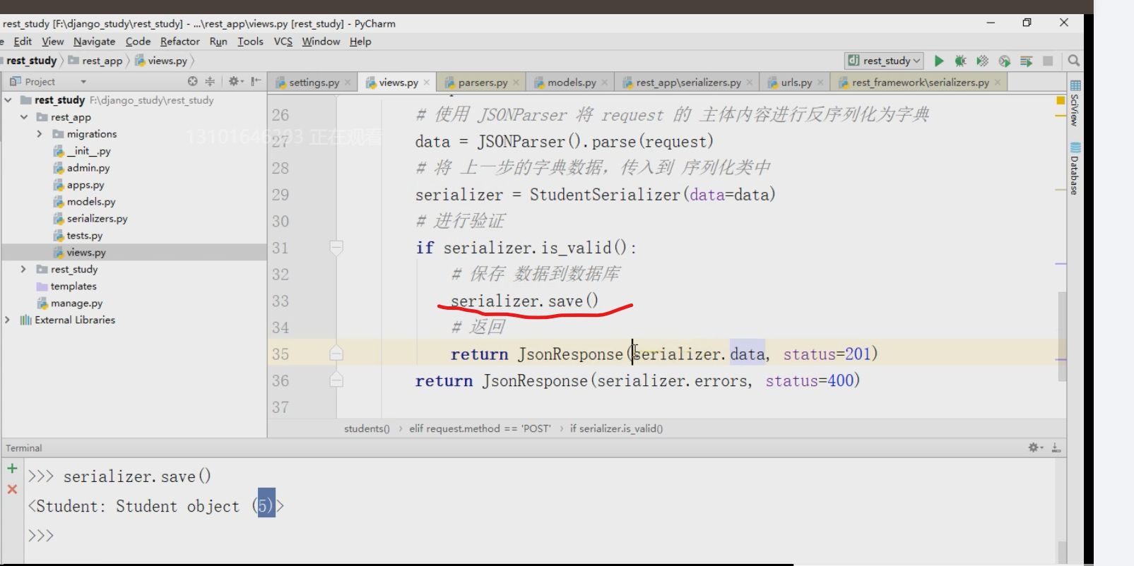Click the elif request.method == 'POST' breadcrumb
Viewport: 1134px width, 566px height.
pyautogui.click(x=480, y=428)
